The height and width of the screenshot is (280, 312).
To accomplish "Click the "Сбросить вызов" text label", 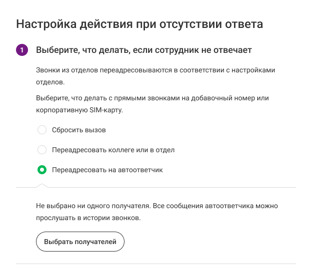I will coord(79,130).
